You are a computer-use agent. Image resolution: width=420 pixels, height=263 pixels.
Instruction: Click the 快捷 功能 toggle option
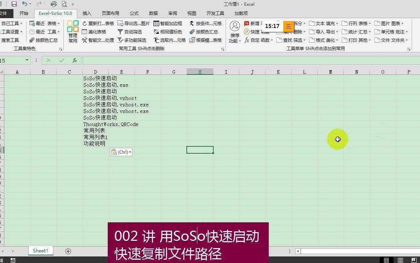[254, 32]
